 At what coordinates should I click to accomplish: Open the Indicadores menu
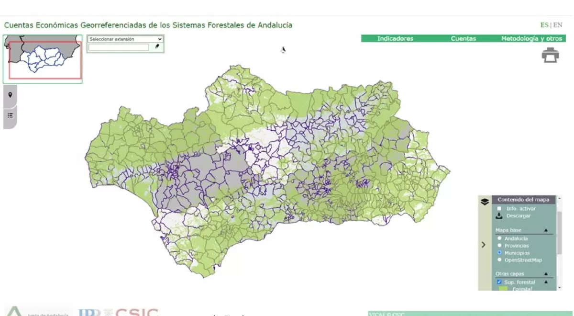pos(395,39)
